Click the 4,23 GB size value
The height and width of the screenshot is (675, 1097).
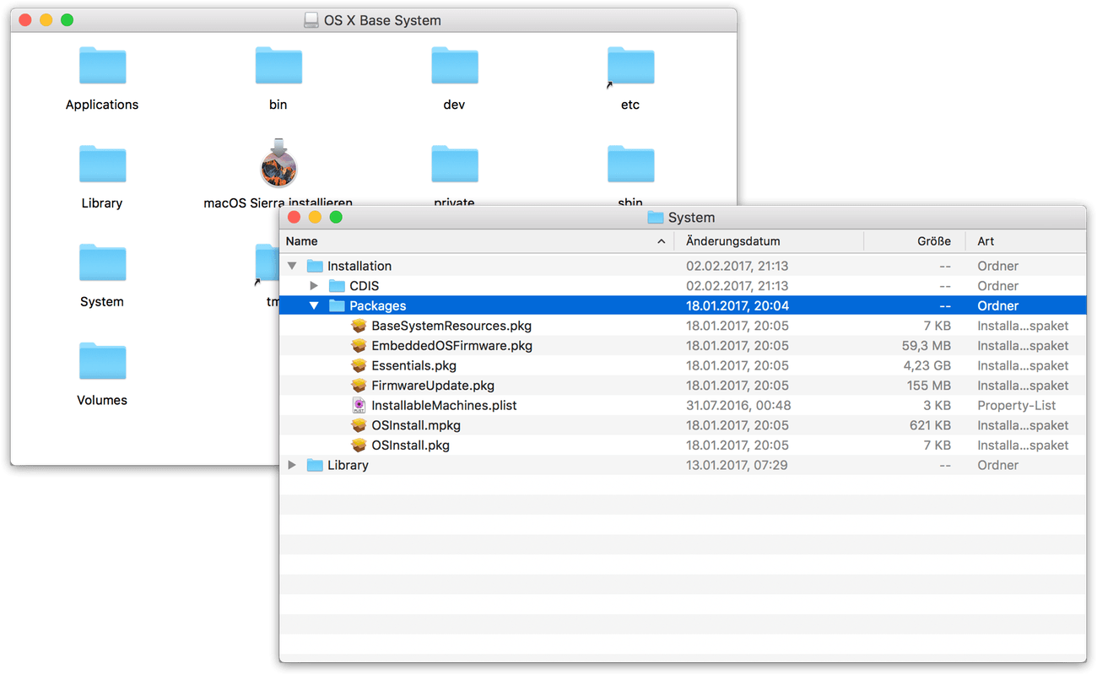click(x=927, y=365)
